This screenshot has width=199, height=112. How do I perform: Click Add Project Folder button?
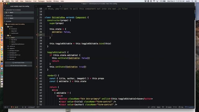point(19,63)
